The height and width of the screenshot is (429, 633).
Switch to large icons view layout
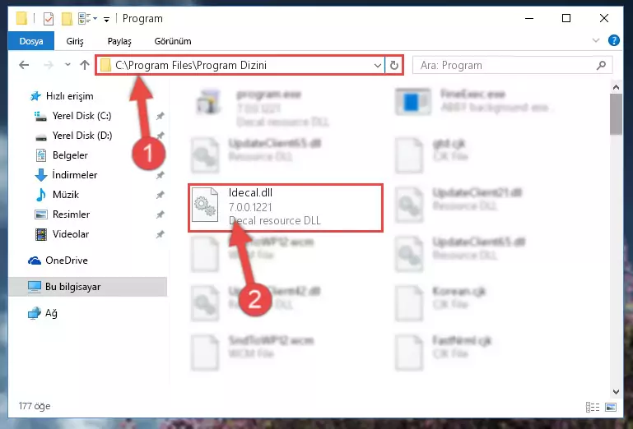pyautogui.click(x=611, y=407)
